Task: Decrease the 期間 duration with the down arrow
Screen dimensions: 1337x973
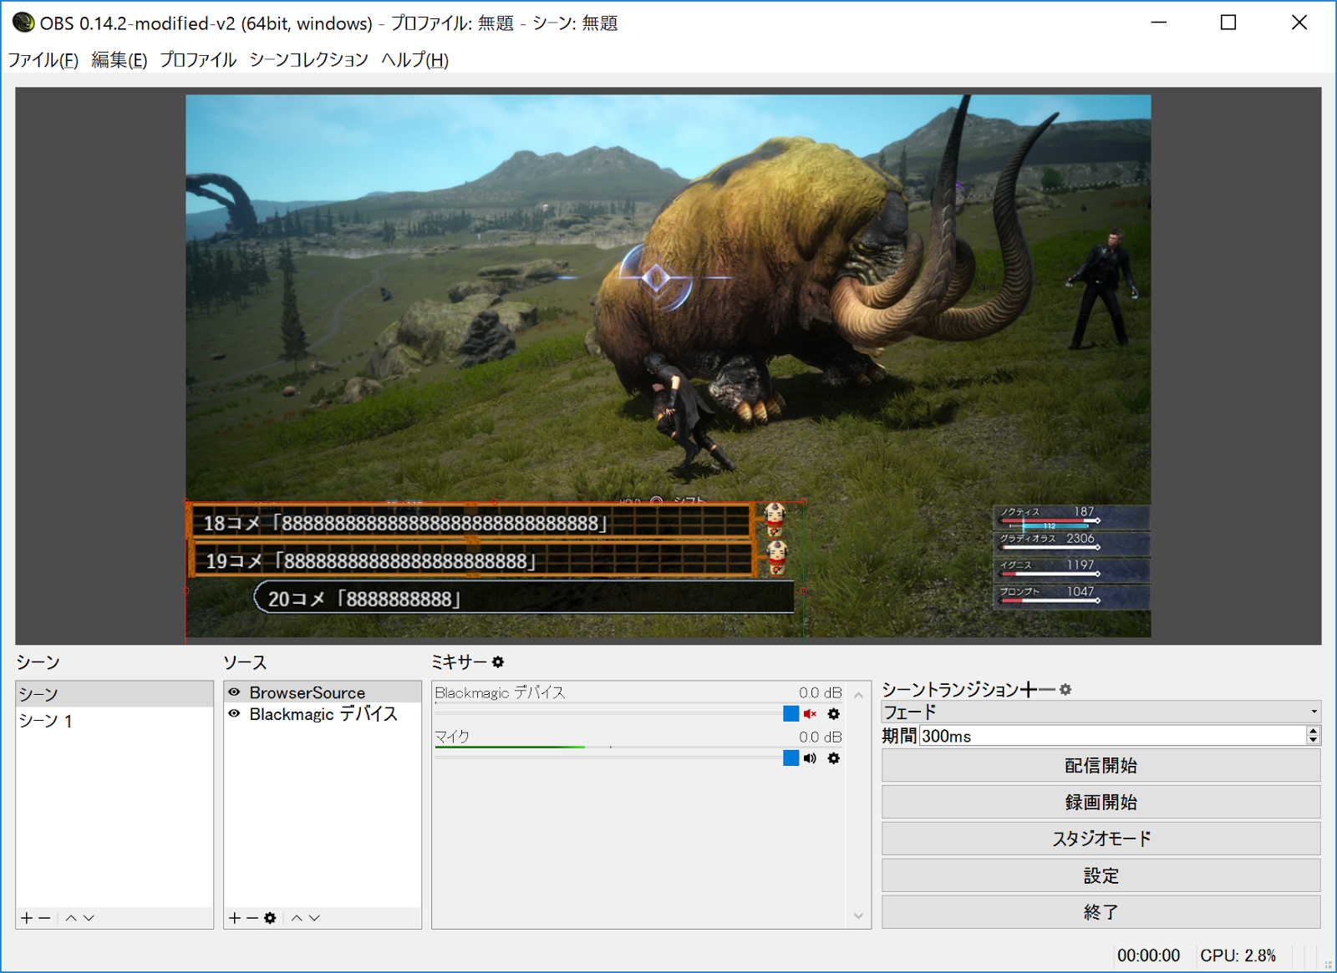Action: coord(1314,740)
